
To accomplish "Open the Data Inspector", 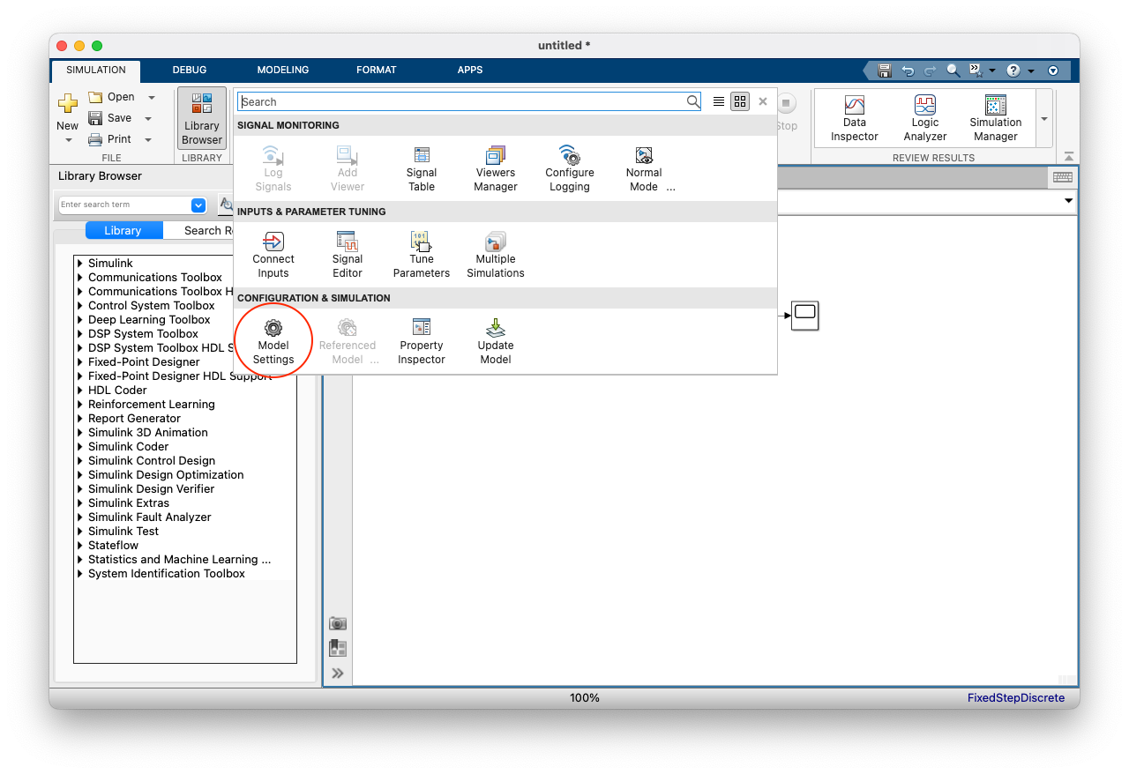I will click(855, 119).
